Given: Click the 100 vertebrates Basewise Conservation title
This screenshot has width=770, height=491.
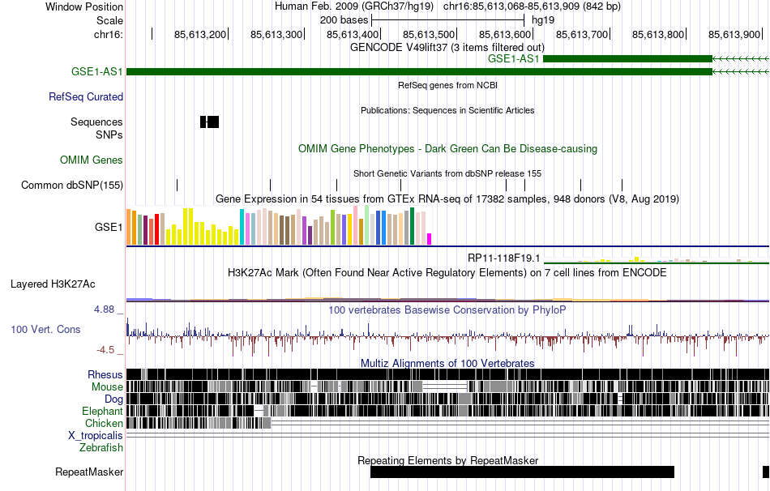Looking at the screenshot, I should [x=447, y=310].
